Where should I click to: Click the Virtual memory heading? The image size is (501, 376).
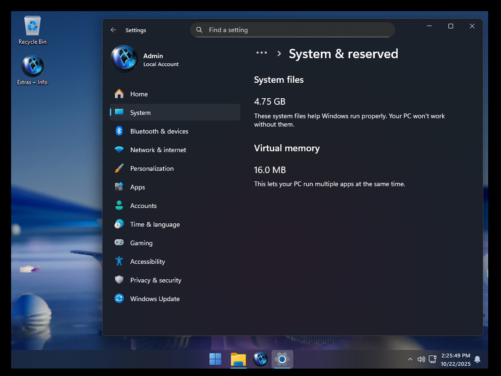click(x=286, y=148)
